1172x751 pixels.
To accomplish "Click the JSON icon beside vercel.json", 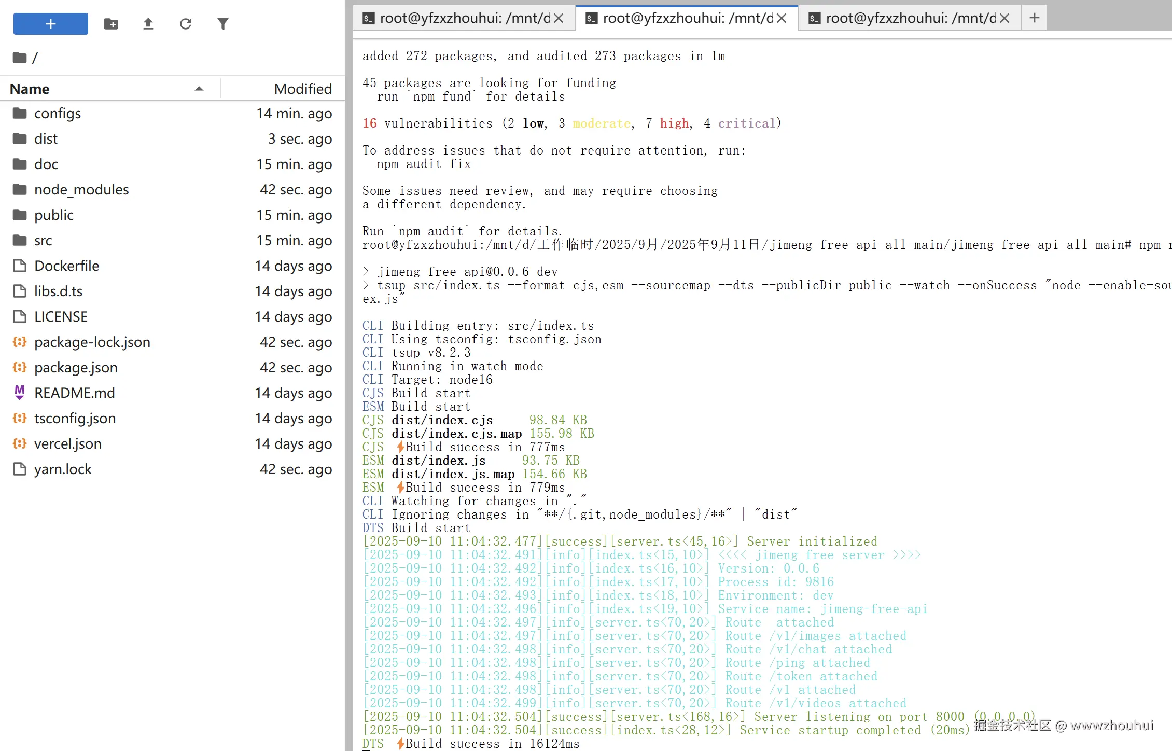I will point(20,443).
